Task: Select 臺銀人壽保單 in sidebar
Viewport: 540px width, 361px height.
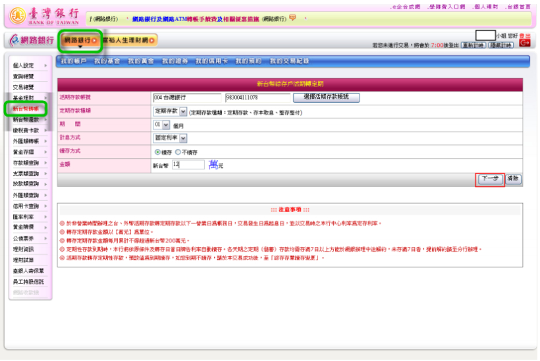Action: (30, 271)
